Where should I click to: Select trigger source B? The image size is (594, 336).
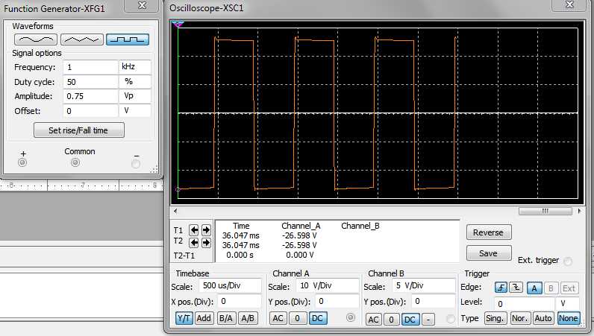pos(551,288)
